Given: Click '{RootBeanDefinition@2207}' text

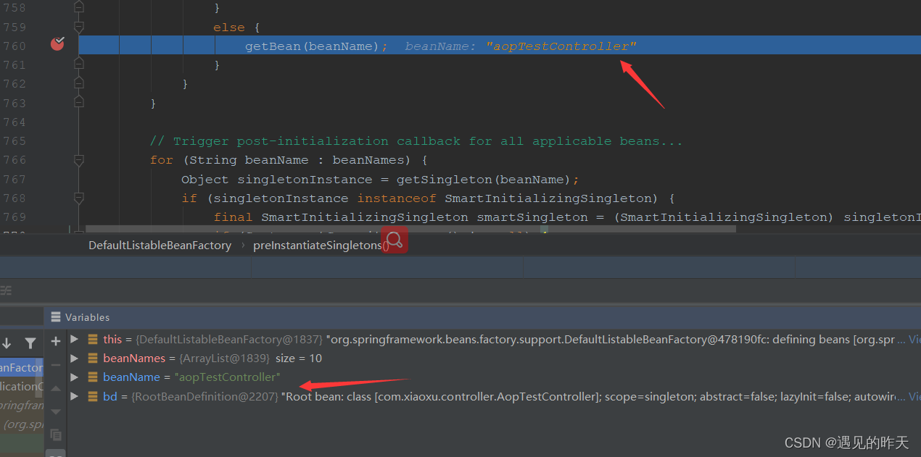Looking at the screenshot, I should click(205, 396).
